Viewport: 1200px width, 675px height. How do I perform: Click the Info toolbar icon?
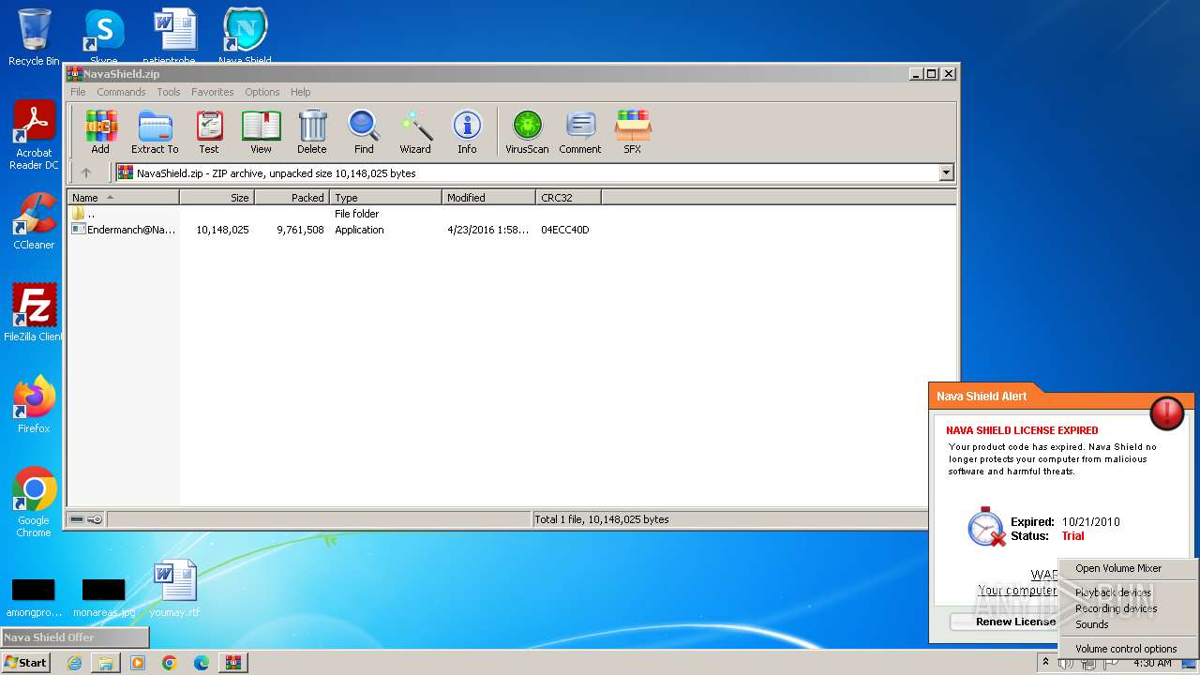coord(467,131)
